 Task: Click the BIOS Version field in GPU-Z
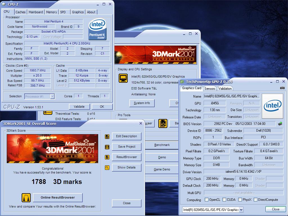click(x=240, y=124)
